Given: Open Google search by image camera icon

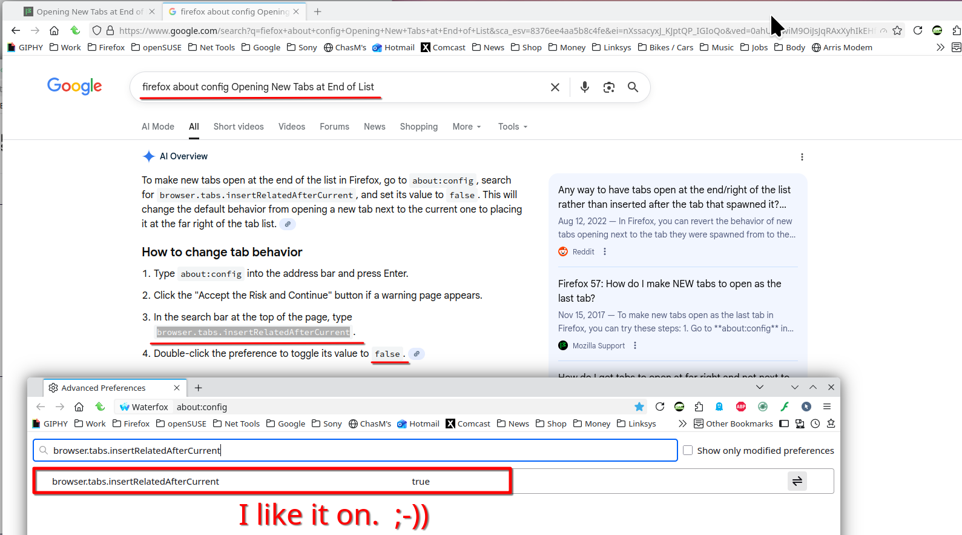Looking at the screenshot, I should (608, 87).
